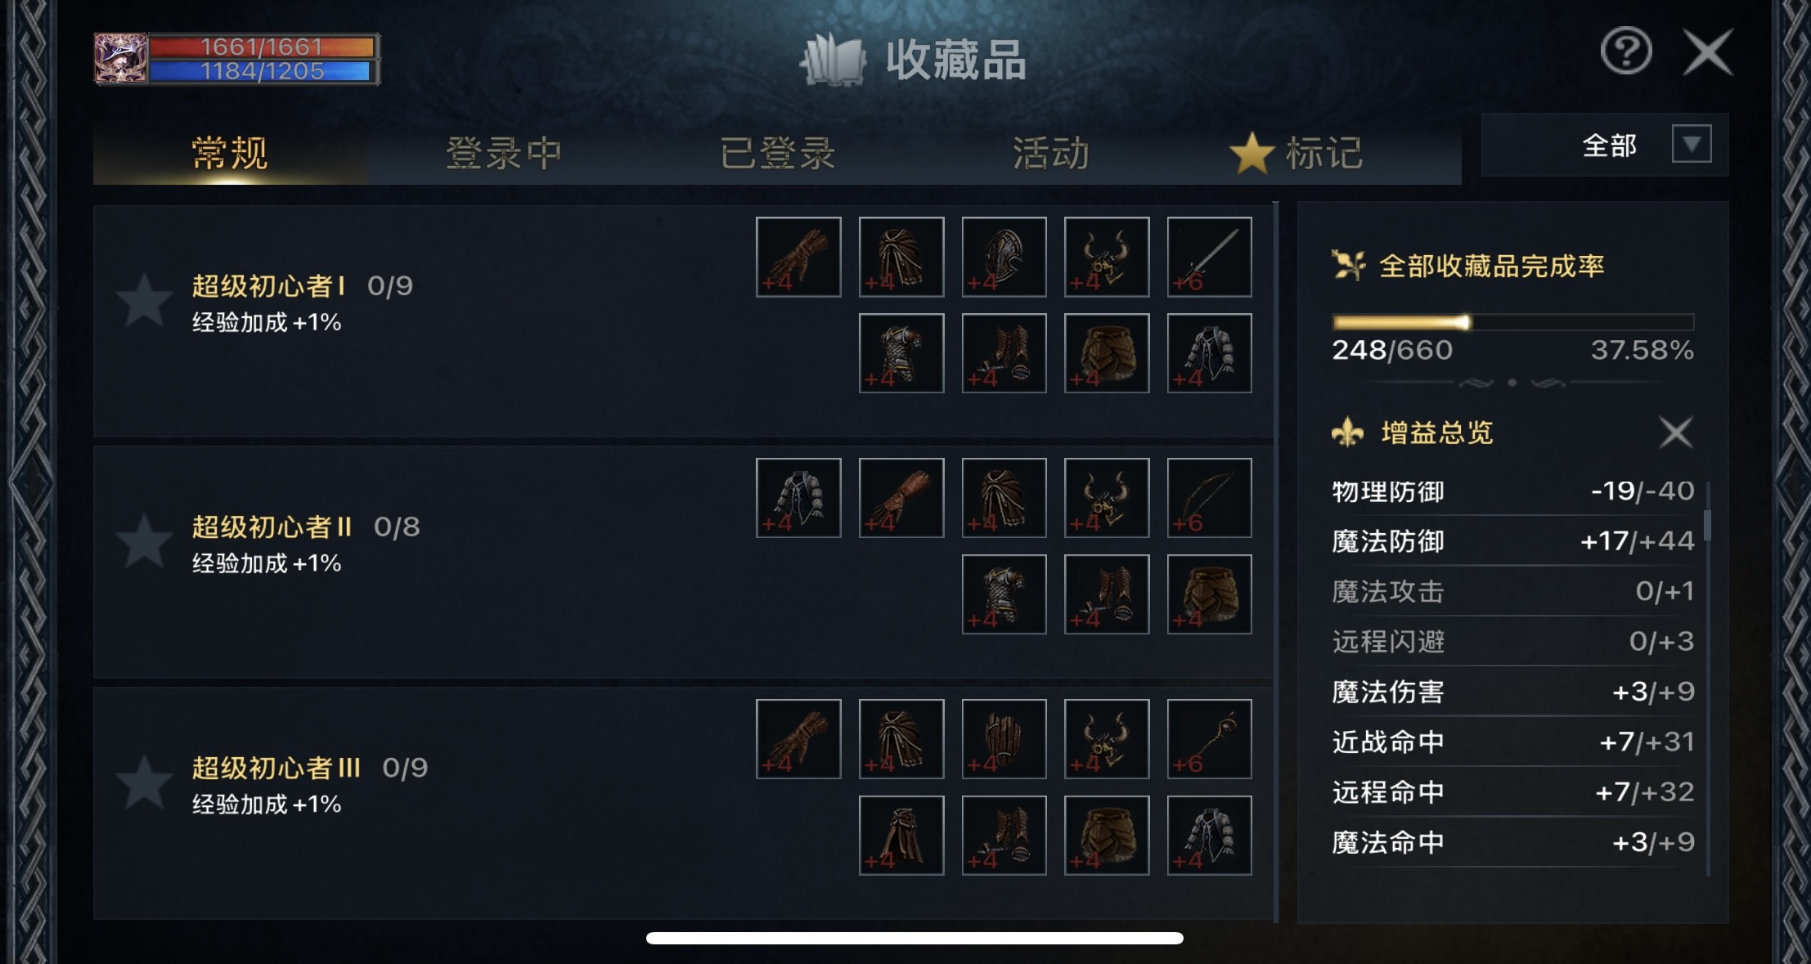
Task: Open the 标记 starred tab
Action: tap(1296, 152)
